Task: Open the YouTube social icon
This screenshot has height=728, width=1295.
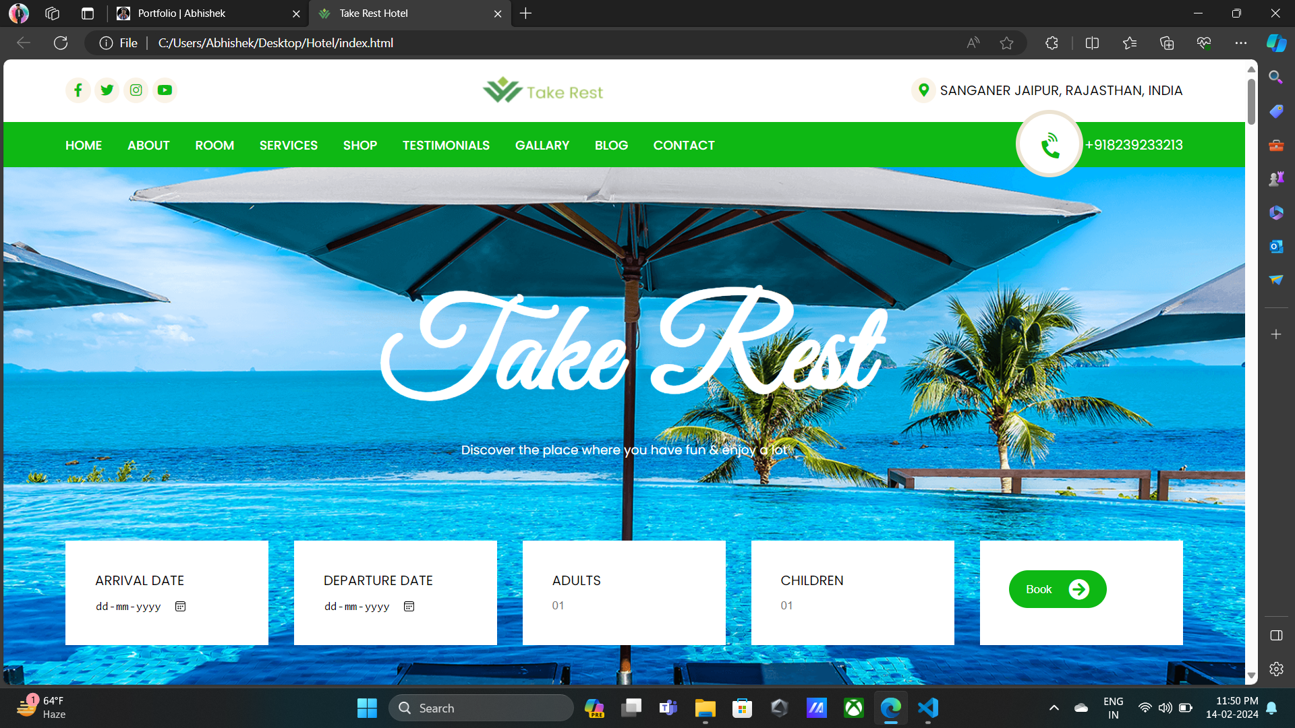Action: (165, 90)
